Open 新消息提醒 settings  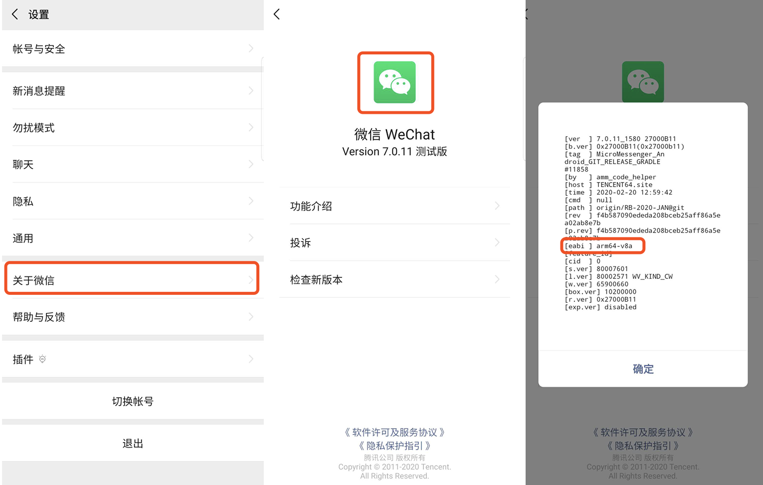coord(133,91)
